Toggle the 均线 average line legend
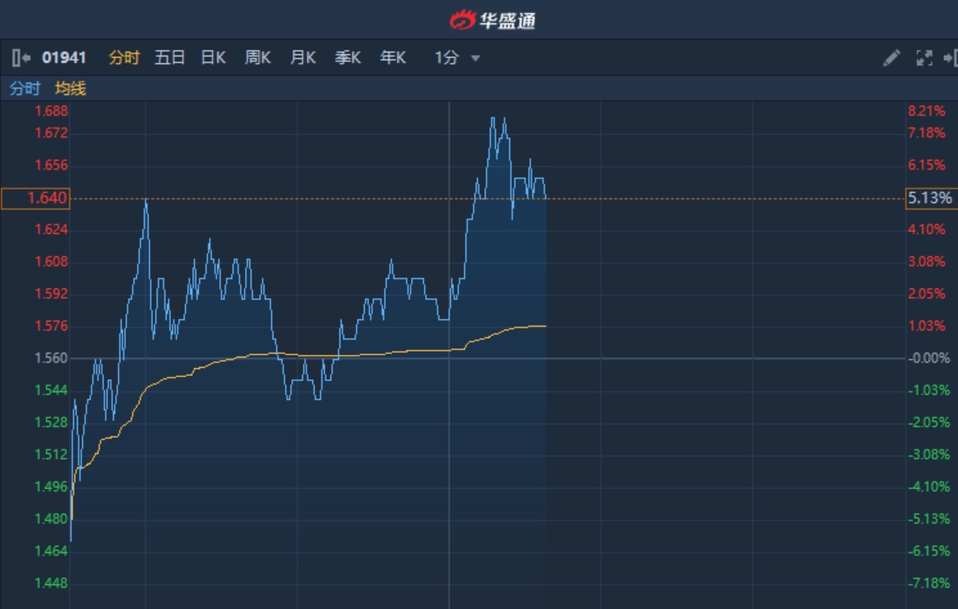 70,88
